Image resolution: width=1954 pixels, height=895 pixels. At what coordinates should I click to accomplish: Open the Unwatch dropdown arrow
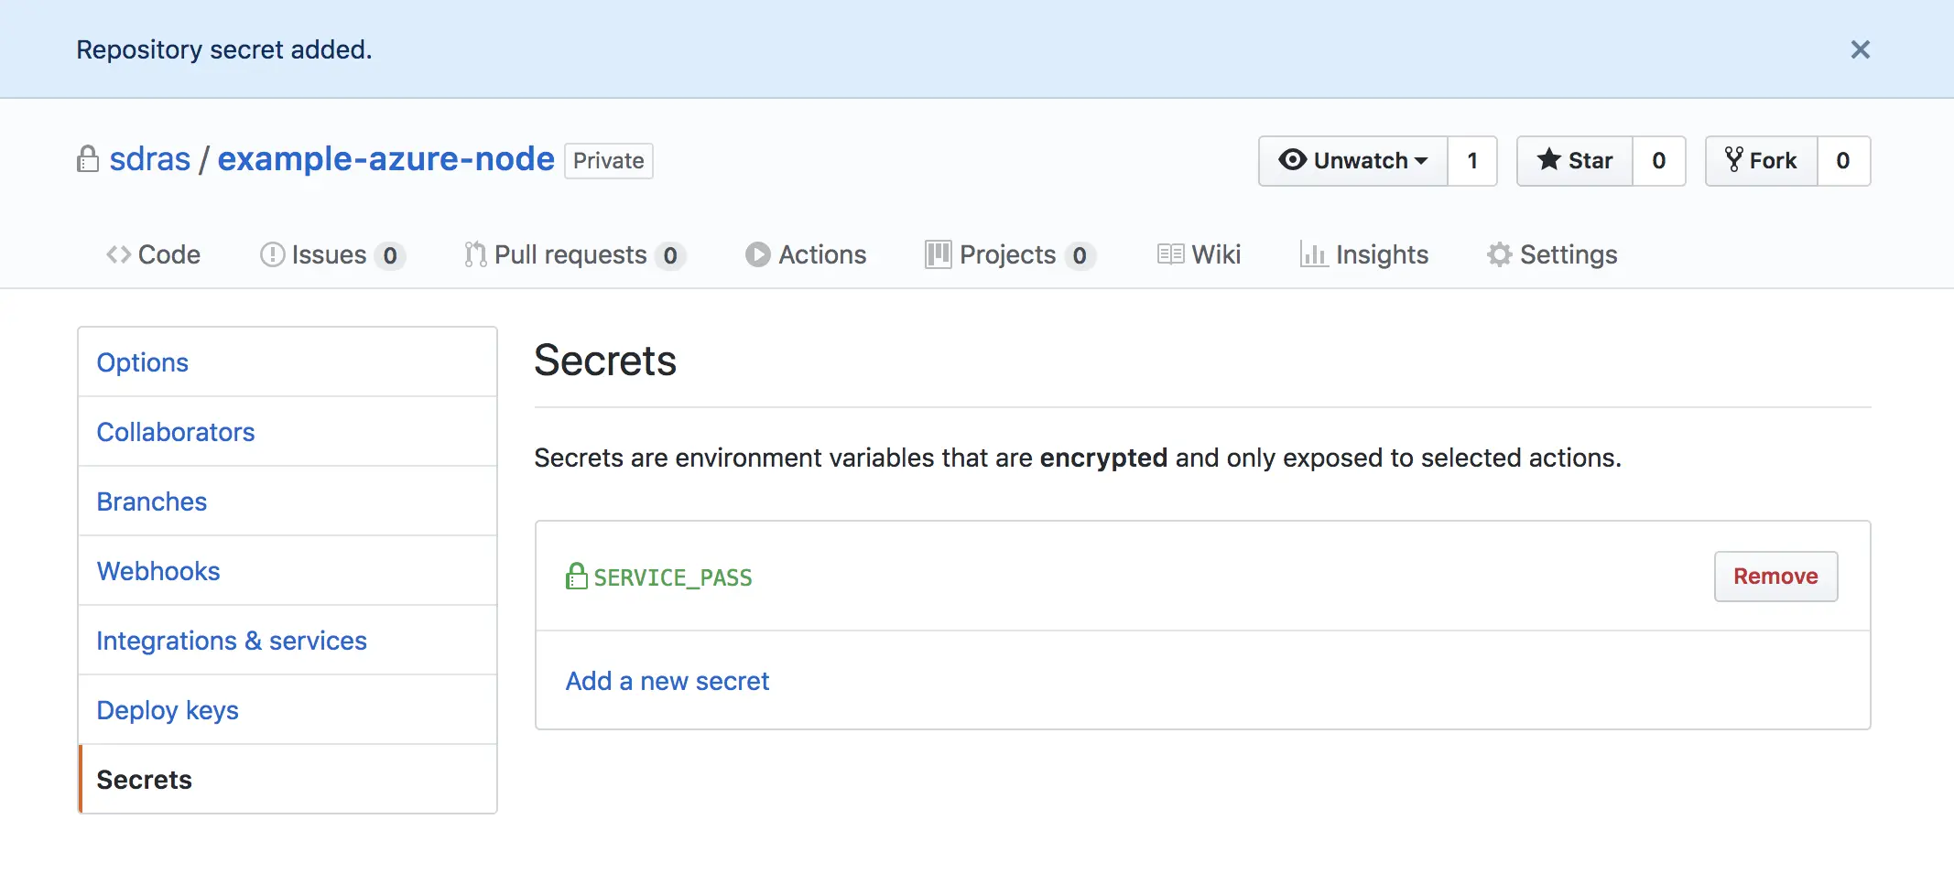tap(1421, 161)
